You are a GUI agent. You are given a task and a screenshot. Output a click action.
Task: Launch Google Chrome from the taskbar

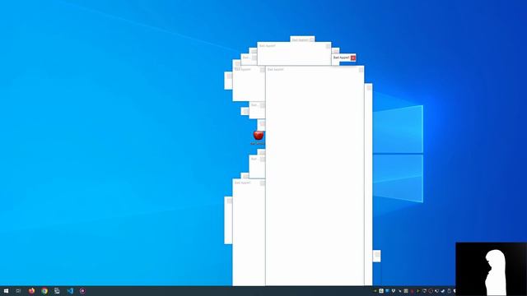[x=44, y=291]
